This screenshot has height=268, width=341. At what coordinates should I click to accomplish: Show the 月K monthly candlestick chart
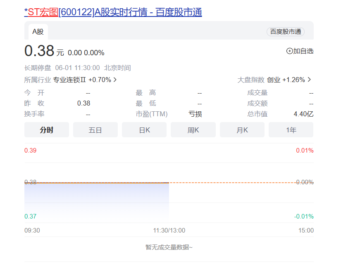click(x=242, y=130)
